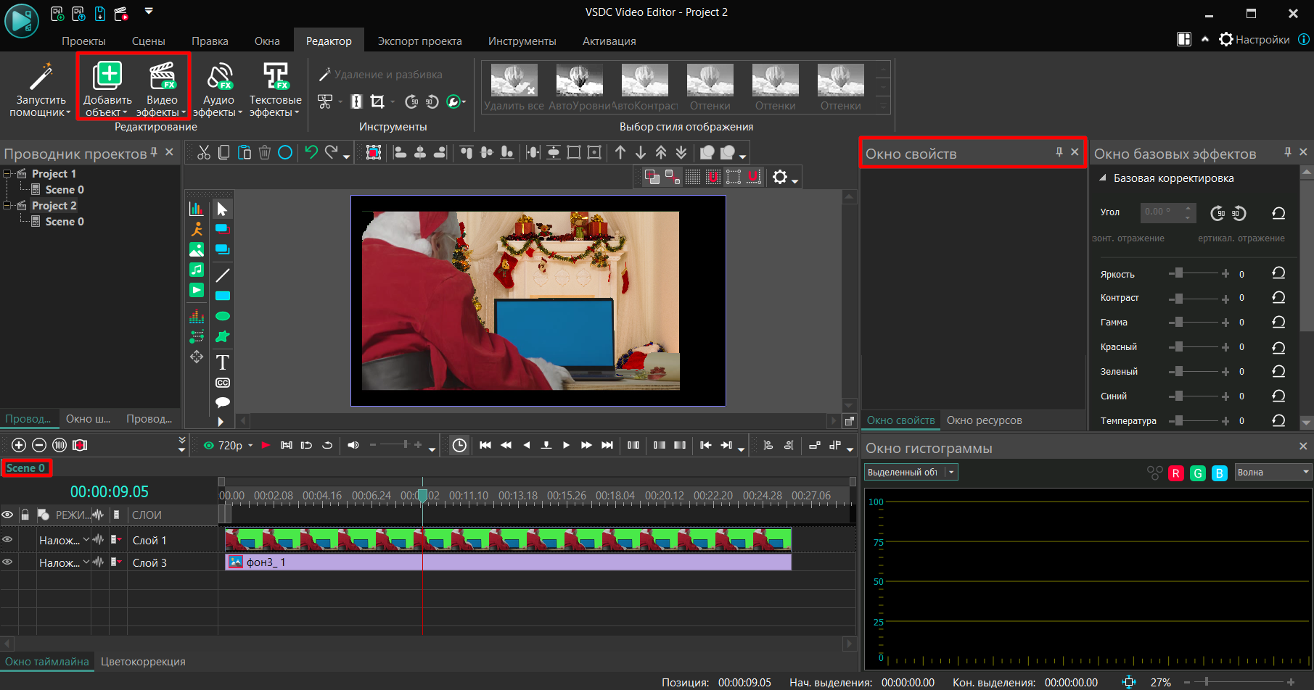The width and height of the screenshot is (1314, 690).
Task: Open the Экспорт проекта tab
Action: (419, 41)
